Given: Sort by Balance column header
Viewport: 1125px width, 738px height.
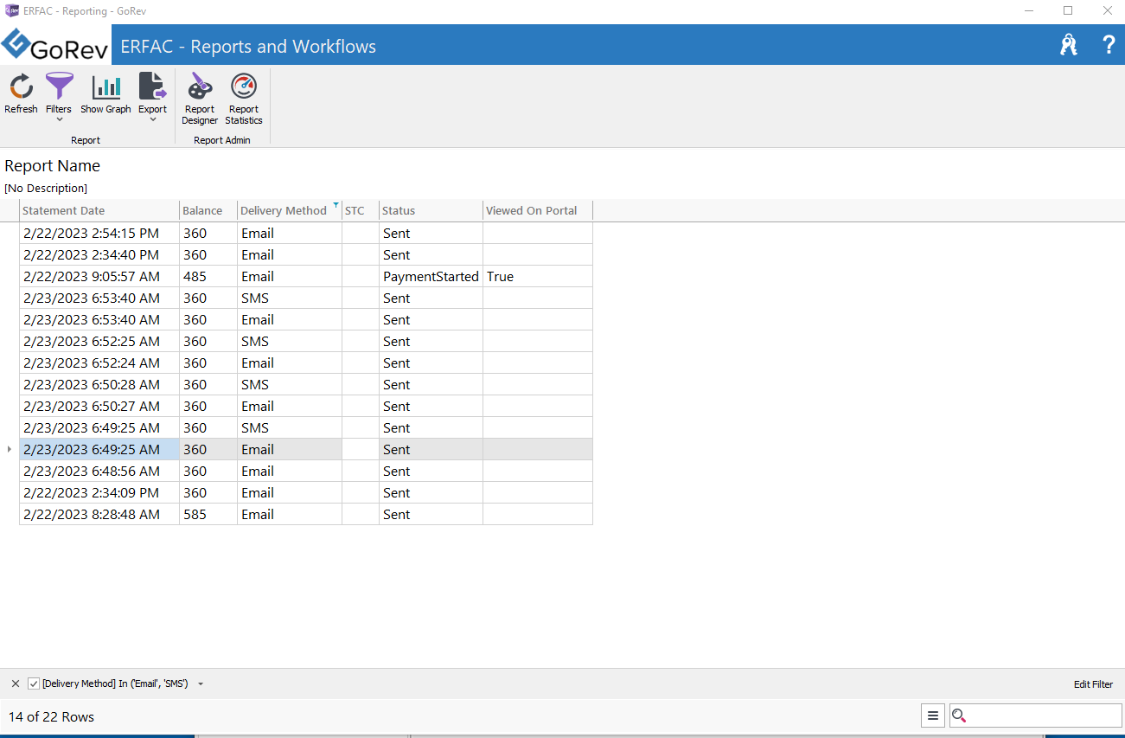Looking at the screenshot, I should click(x=208, y=210).
